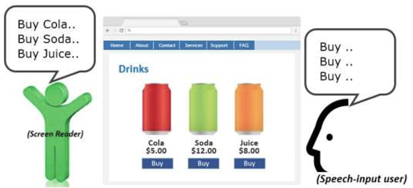Click the browser back arrow icon
Viewport: 413px width, 188px height.
108,30
